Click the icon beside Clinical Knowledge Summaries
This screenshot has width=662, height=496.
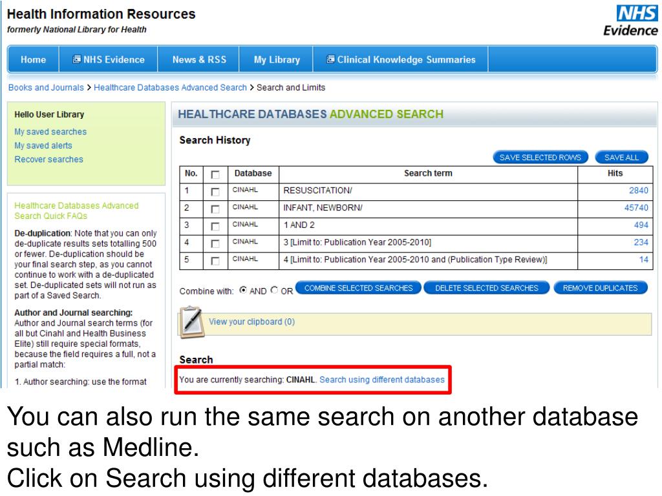coord(330,59)
